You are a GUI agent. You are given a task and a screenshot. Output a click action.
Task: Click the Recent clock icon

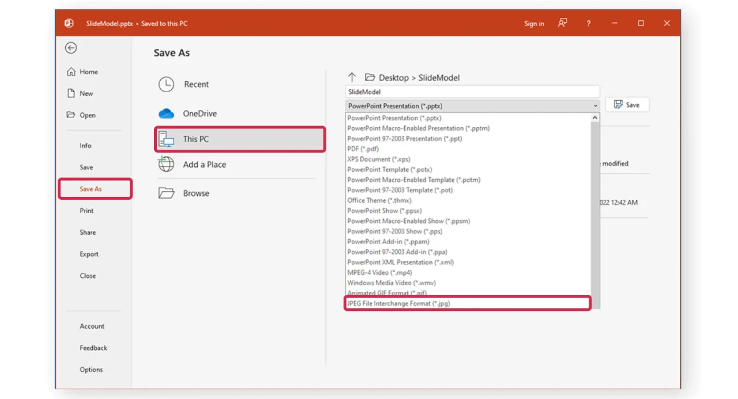(166, 85)
